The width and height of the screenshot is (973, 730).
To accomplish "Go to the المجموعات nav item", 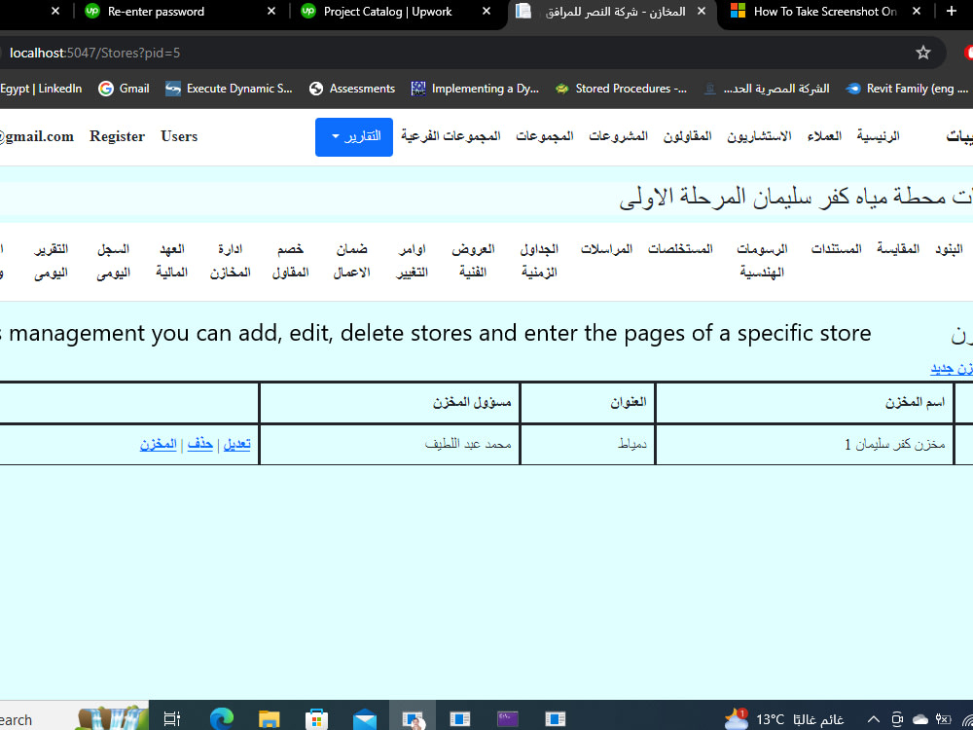I will [544, 136].
